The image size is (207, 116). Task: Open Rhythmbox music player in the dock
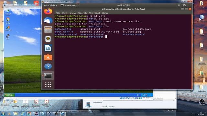pos(48,39)
